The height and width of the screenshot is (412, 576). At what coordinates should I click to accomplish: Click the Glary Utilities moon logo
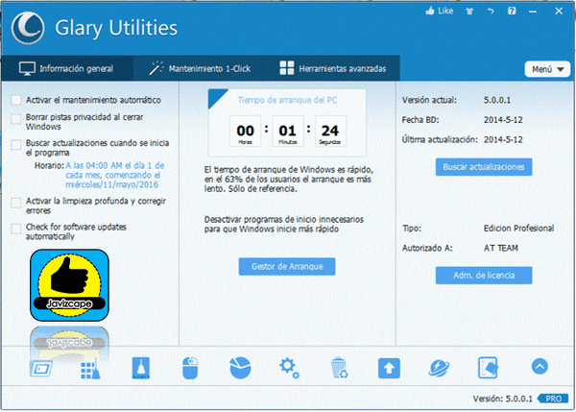(28, 28)
